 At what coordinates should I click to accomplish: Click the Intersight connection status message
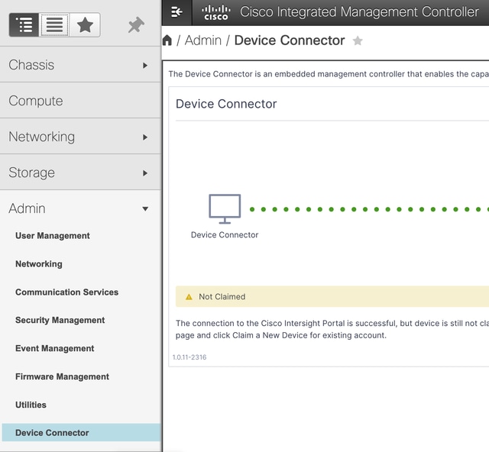[332, 329]
